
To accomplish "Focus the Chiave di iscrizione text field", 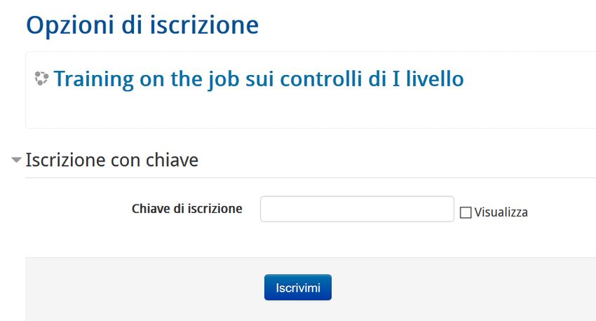I will pyautogui.click(x=357, y=209).
